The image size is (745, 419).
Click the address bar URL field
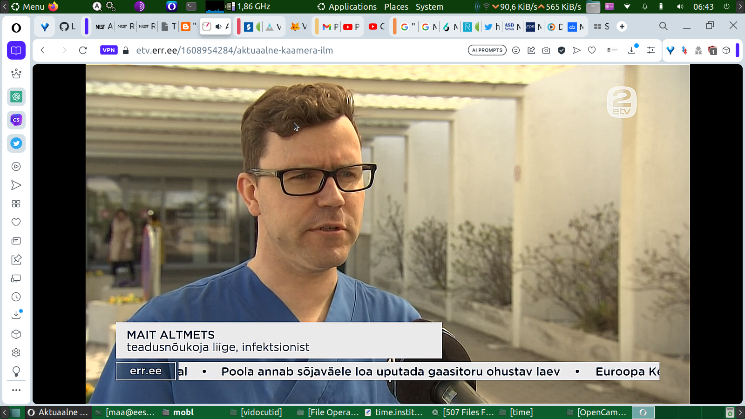[x=279, y=50]
